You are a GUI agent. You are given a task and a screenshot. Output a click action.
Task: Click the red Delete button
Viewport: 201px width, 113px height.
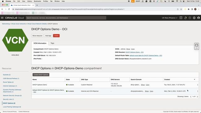pos(56,36)
